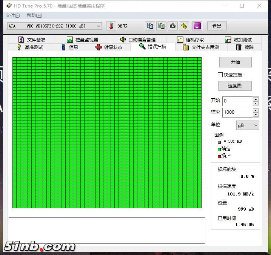
Task: Open the 健康状态 health tab
Action: (109, 47)
